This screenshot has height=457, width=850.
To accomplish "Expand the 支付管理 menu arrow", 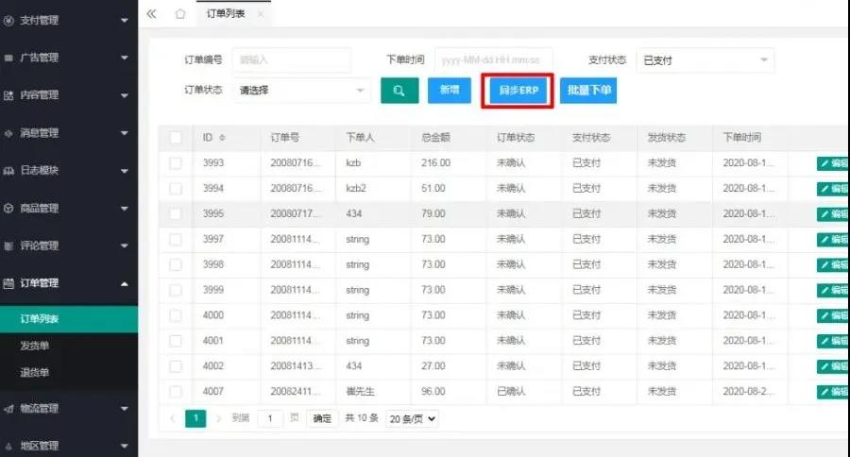I will pyautogui.click(x=125, y=21).
